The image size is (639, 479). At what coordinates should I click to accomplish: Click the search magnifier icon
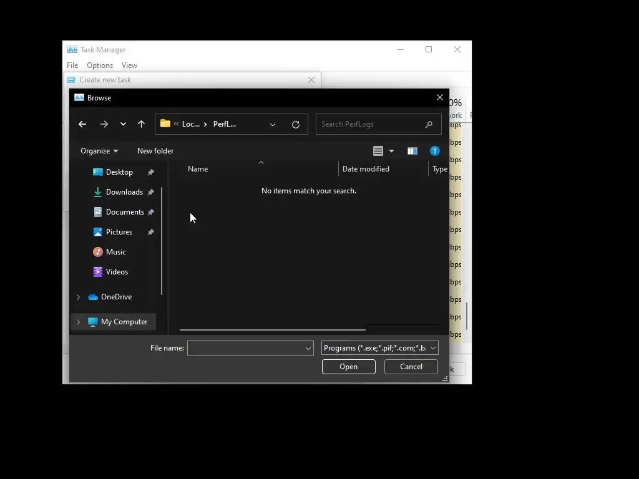tap(429, 124)
